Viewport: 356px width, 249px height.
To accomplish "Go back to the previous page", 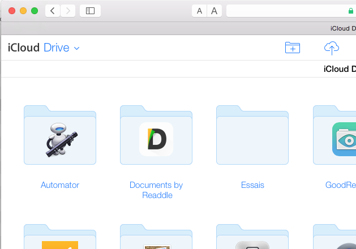I will coord(53,11).
